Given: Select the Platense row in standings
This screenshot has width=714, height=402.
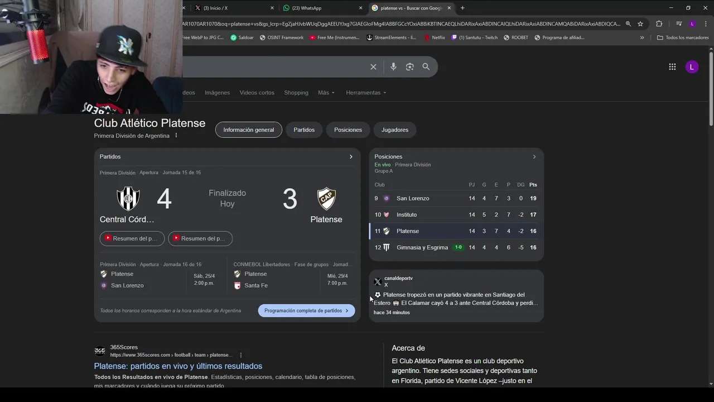Looking at the screenshot, I should point(456,231).
